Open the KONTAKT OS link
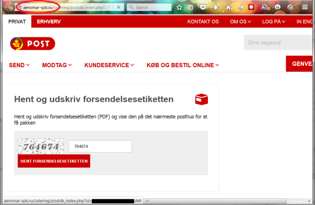The height and width of the screenshot is (205, 315). (x=203, y=21)
